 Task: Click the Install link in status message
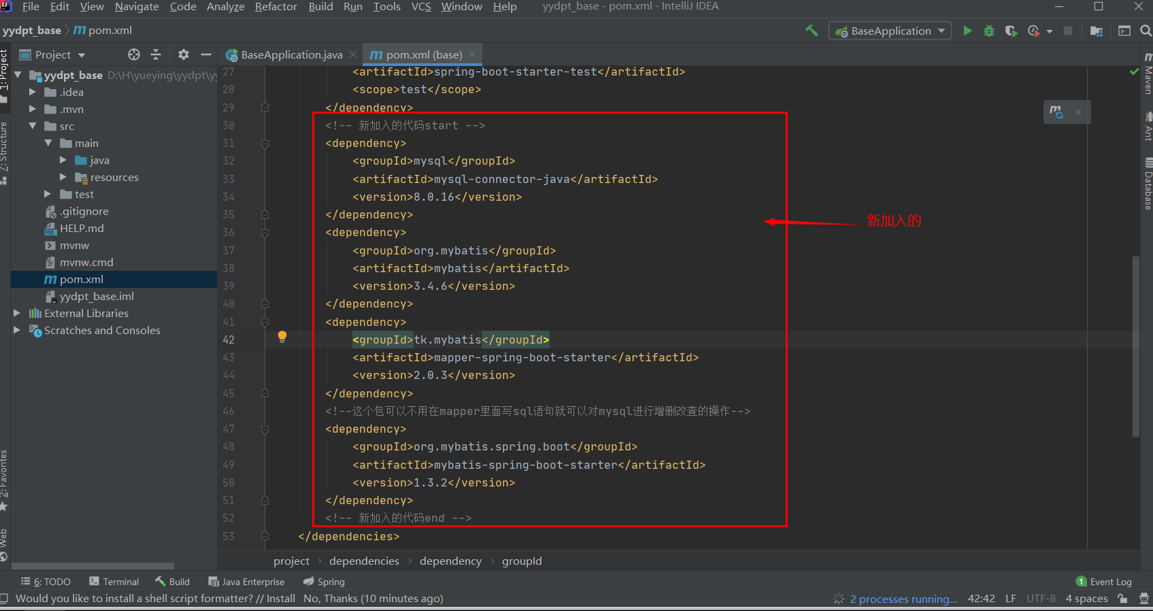[281, 599]
